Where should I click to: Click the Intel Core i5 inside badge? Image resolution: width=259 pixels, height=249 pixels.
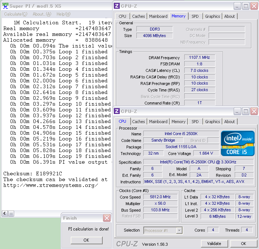[238, 143]
